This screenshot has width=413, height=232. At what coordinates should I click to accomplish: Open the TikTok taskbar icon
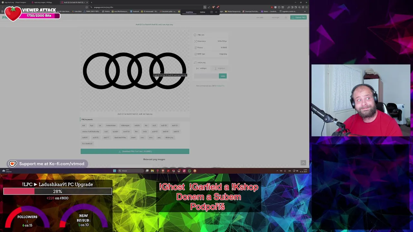(184, 171)
